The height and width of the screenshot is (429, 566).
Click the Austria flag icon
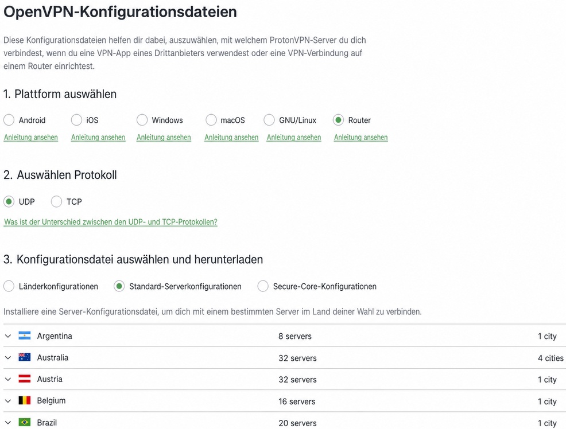pos(25,379)
